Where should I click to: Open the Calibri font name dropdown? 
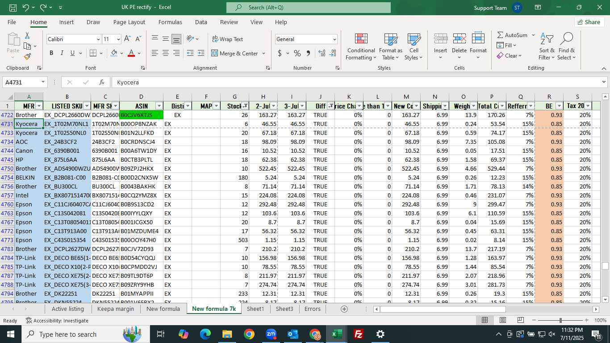[98, 39]
